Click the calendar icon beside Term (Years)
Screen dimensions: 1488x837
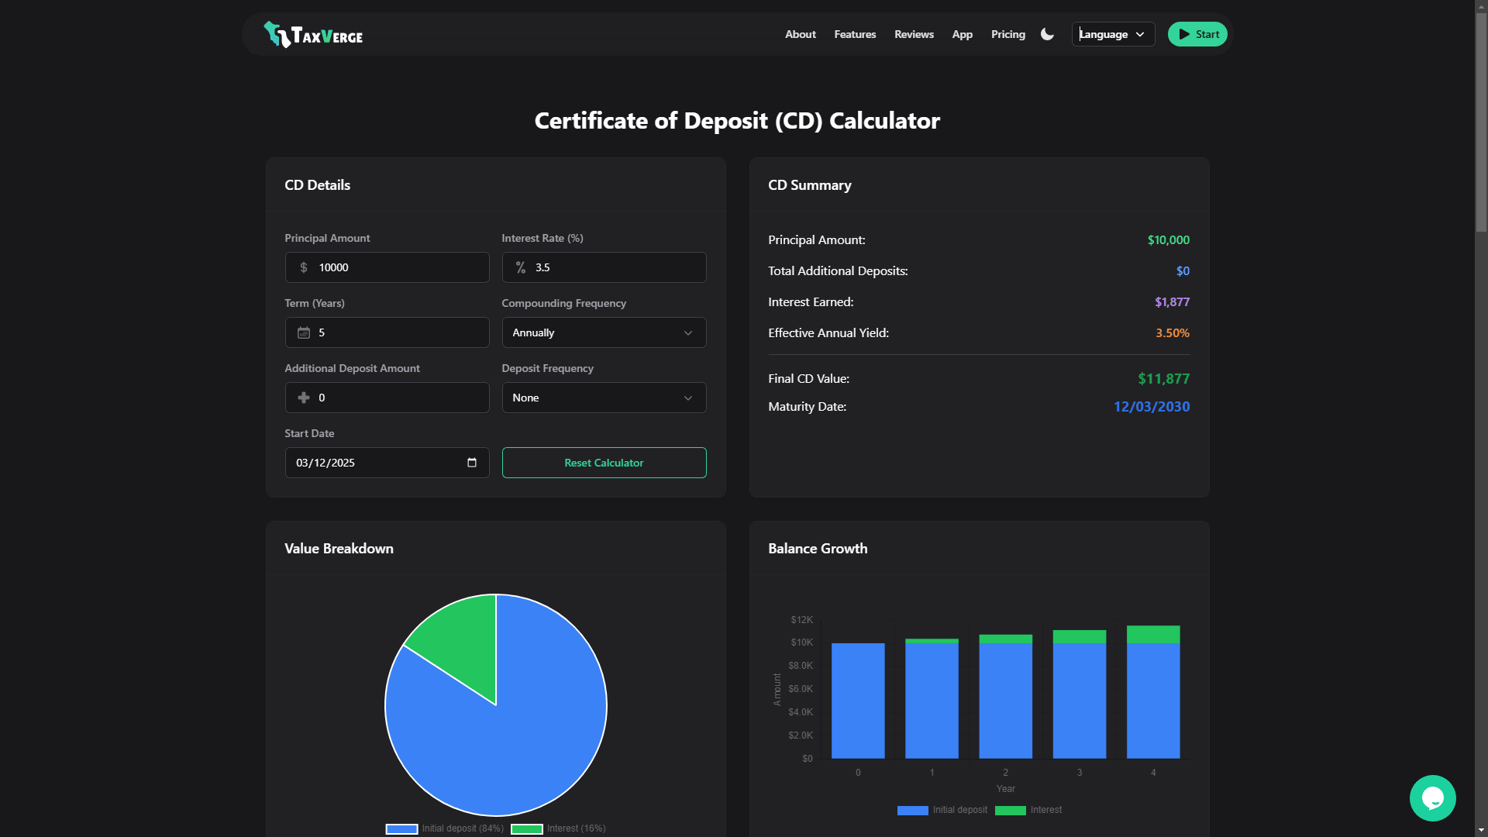(x=304, y=332)
